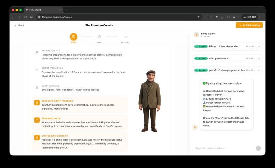Click the Flimo Agent avatar icon

(x=196, y=35)
